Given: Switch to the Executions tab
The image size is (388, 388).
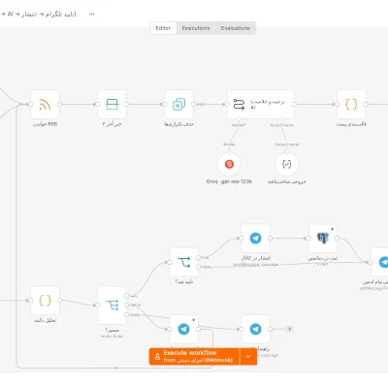Looking at the screenshot, I should click(x=196, y=28).
